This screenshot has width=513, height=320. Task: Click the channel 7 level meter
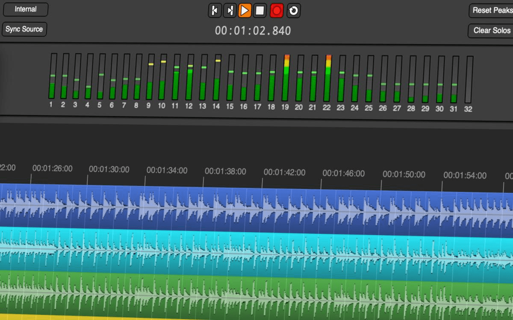125,76
